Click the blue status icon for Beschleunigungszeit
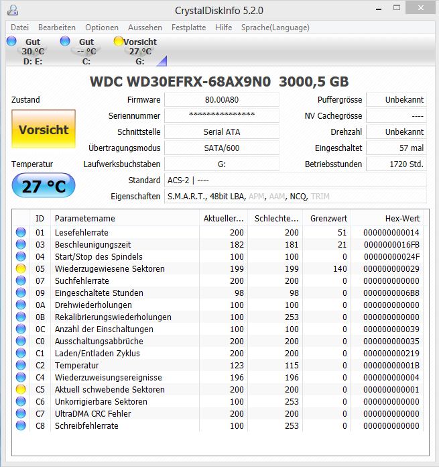439x467 pixels. click(21, 244)
